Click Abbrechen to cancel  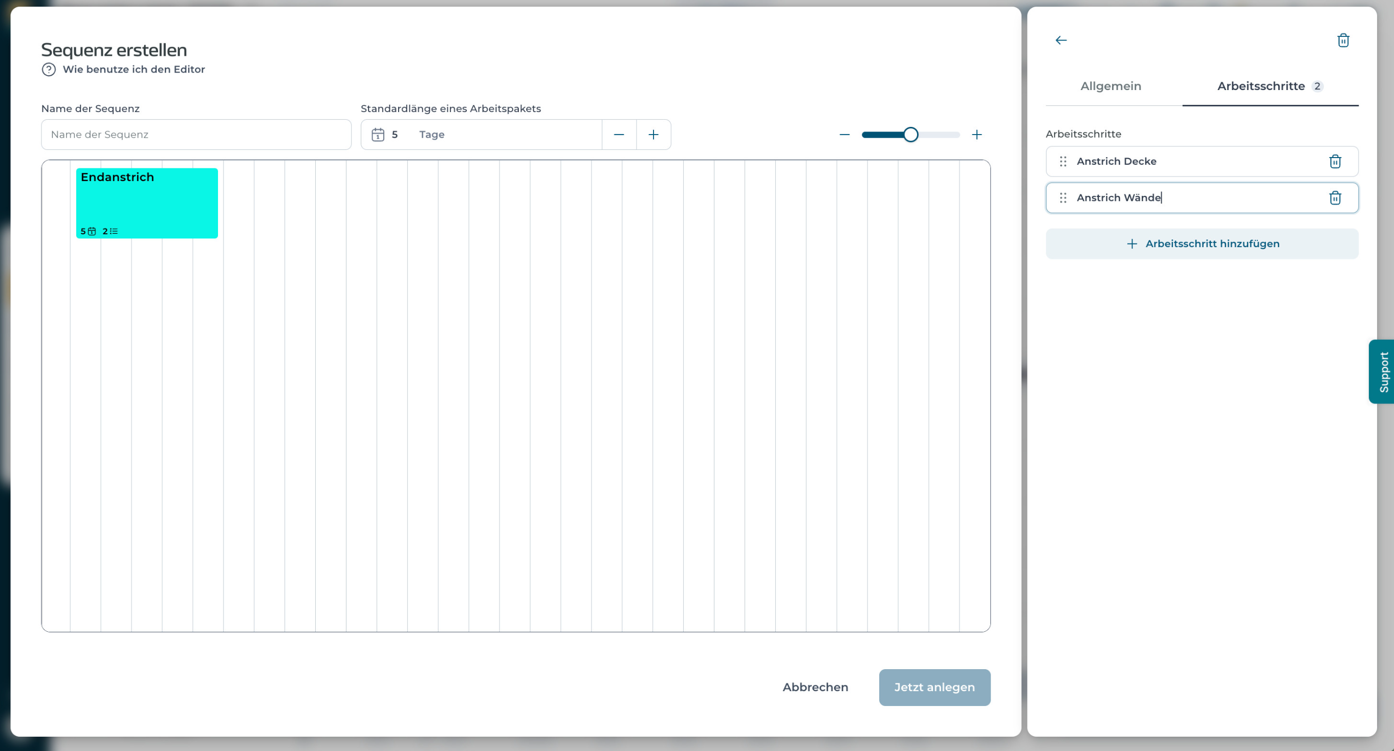click(815, 687)
